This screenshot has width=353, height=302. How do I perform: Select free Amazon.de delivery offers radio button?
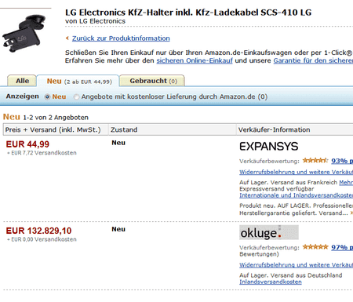point(76,97)
